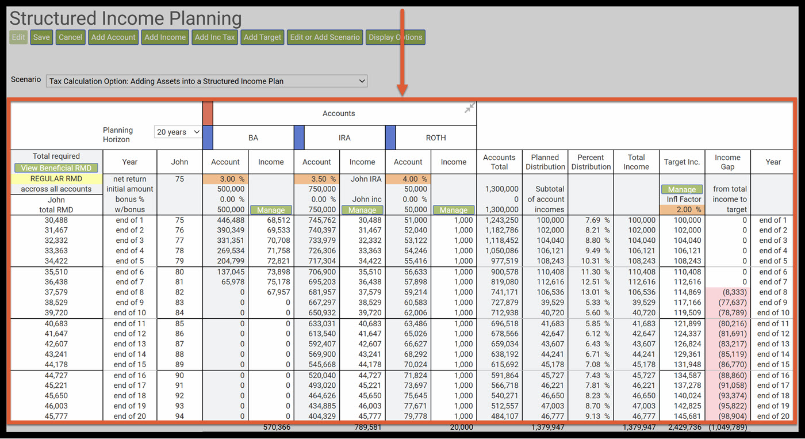The width and height of the screenshot is (805, 439).
Task: Click the disabled Edit button
Action: 18,37
